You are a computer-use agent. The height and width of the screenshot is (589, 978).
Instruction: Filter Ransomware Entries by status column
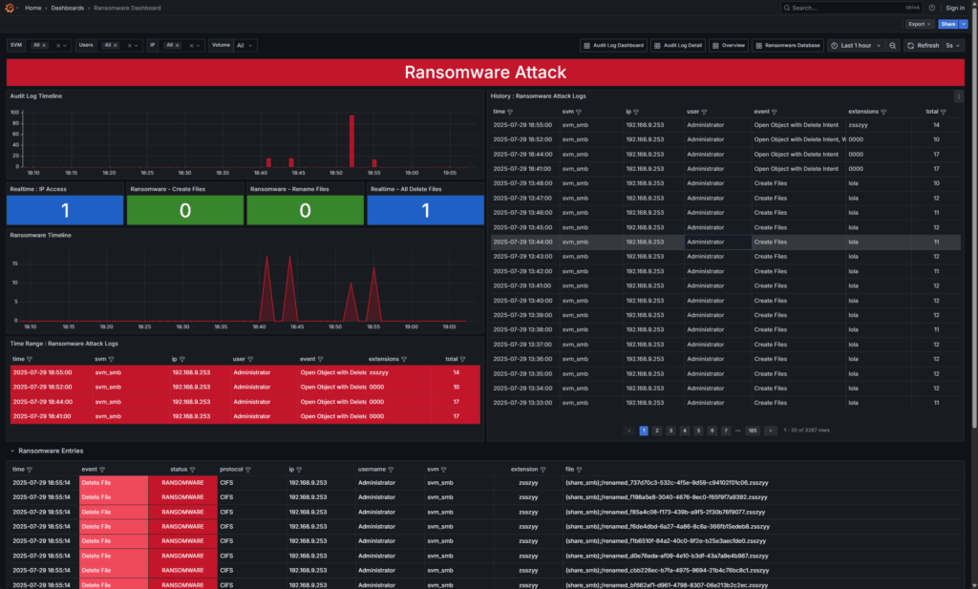(x=192, y=470)
